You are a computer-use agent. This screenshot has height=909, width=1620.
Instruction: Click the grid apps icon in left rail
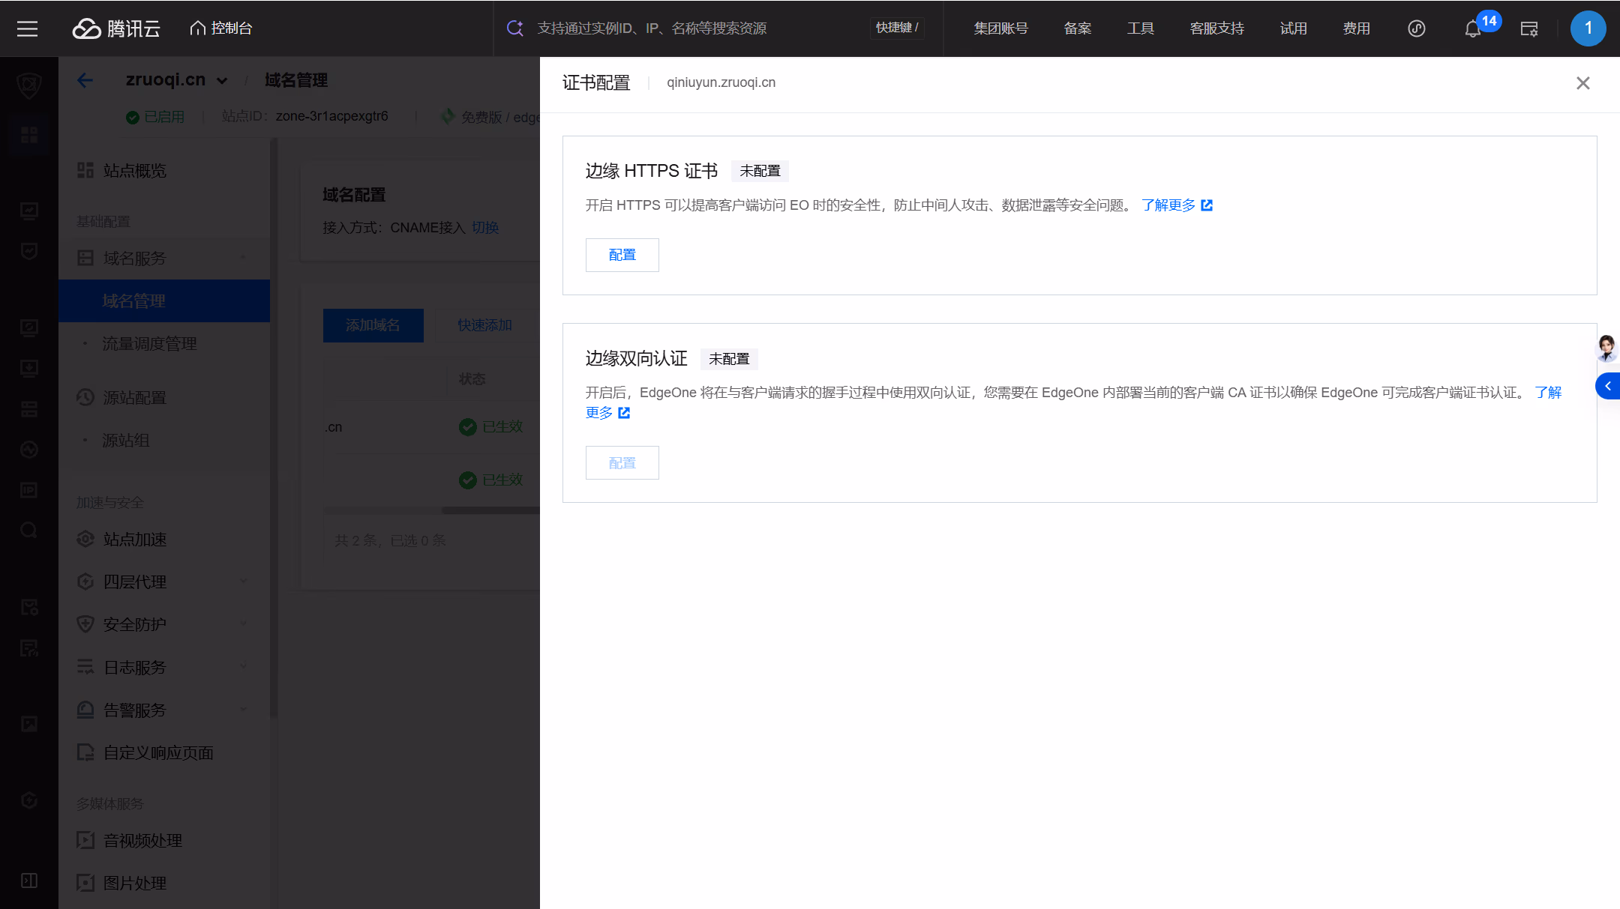pos(29,135)
